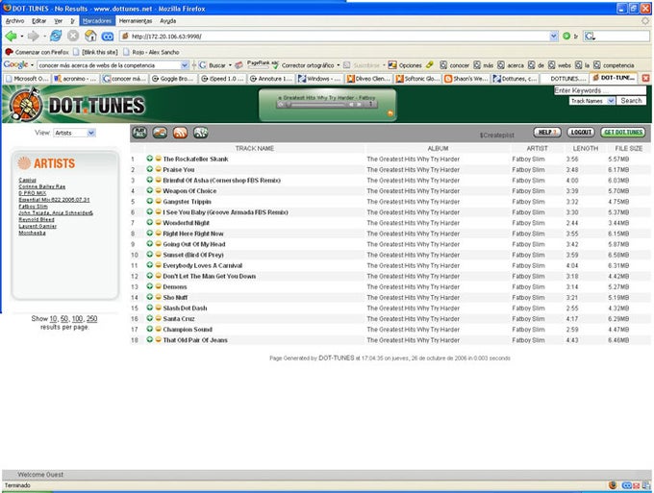Open the Editar menu
The height and width of the screenshot is (493, 654).
(x=39, y=21)
